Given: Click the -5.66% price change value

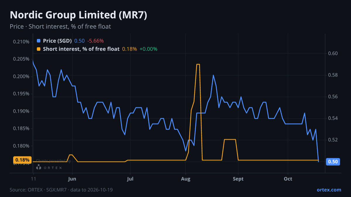Looking at the screenshot, I should click(x=96, y=41).
